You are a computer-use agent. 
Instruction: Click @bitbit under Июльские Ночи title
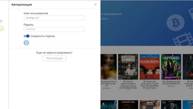pos(106,88)
